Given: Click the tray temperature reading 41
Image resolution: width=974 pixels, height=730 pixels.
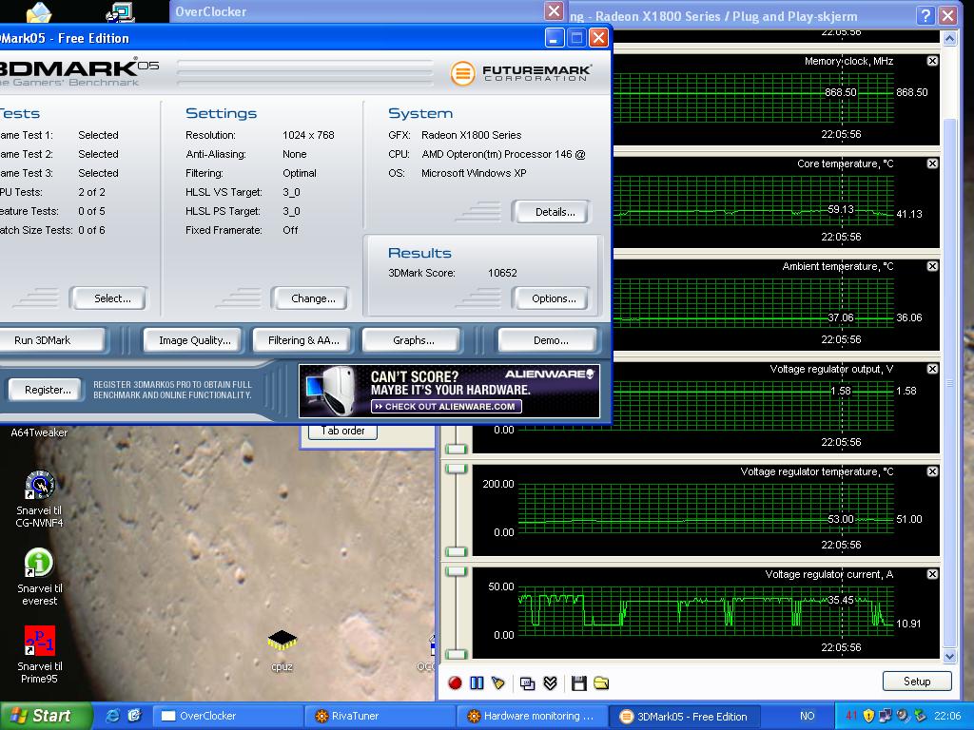Looking at the screenshot, I should tap(851, 716).
